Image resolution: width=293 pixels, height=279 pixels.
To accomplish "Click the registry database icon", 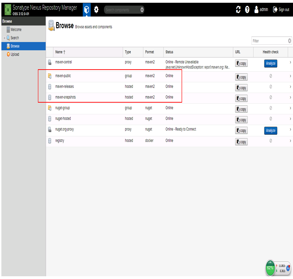I will (50, 141).
